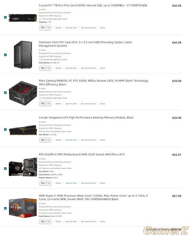Tick the gift checkbox for Mars Gaming PSU
Viewport: 189px width, 236px height.
[x=41, y=98]
